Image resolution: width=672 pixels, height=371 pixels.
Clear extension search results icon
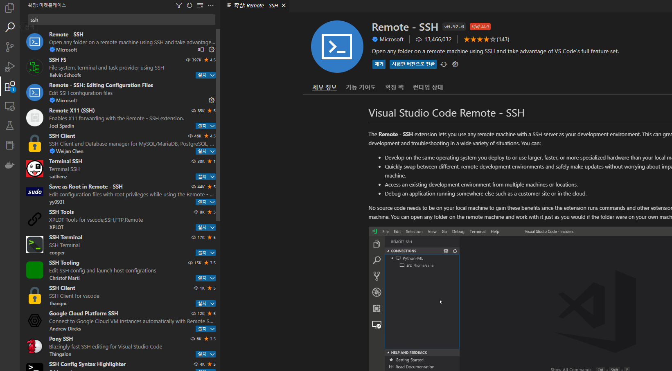click(x=200, y=5)
